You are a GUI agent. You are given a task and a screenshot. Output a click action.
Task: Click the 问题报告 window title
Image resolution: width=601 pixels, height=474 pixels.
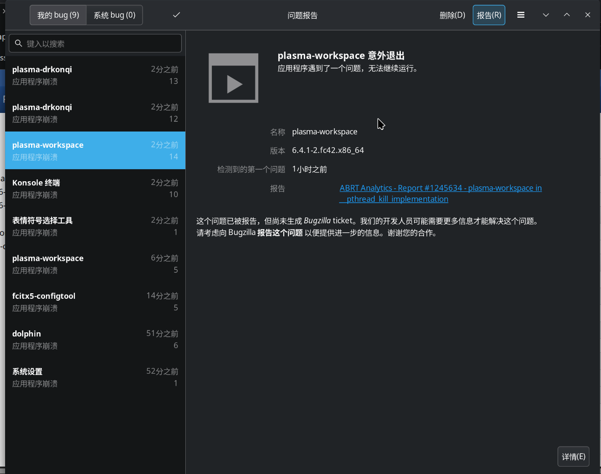(x=302, y=15)
